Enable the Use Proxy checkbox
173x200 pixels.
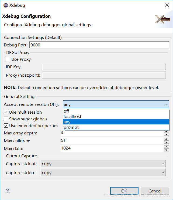8,59
